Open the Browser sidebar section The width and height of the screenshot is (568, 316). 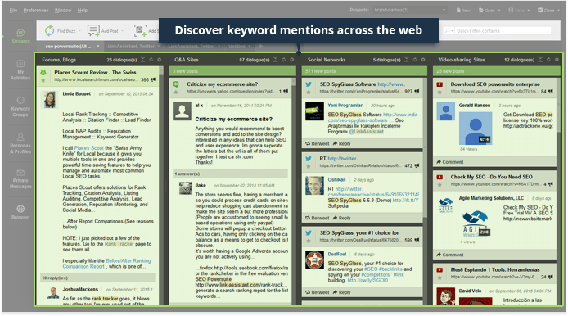[x=20, y=212]
